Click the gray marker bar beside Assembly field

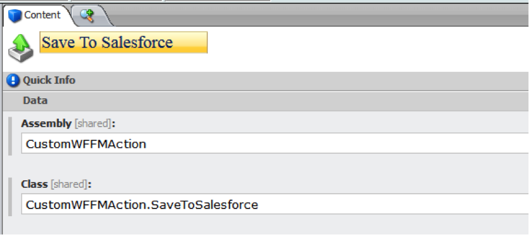click(x=10, y=136)
